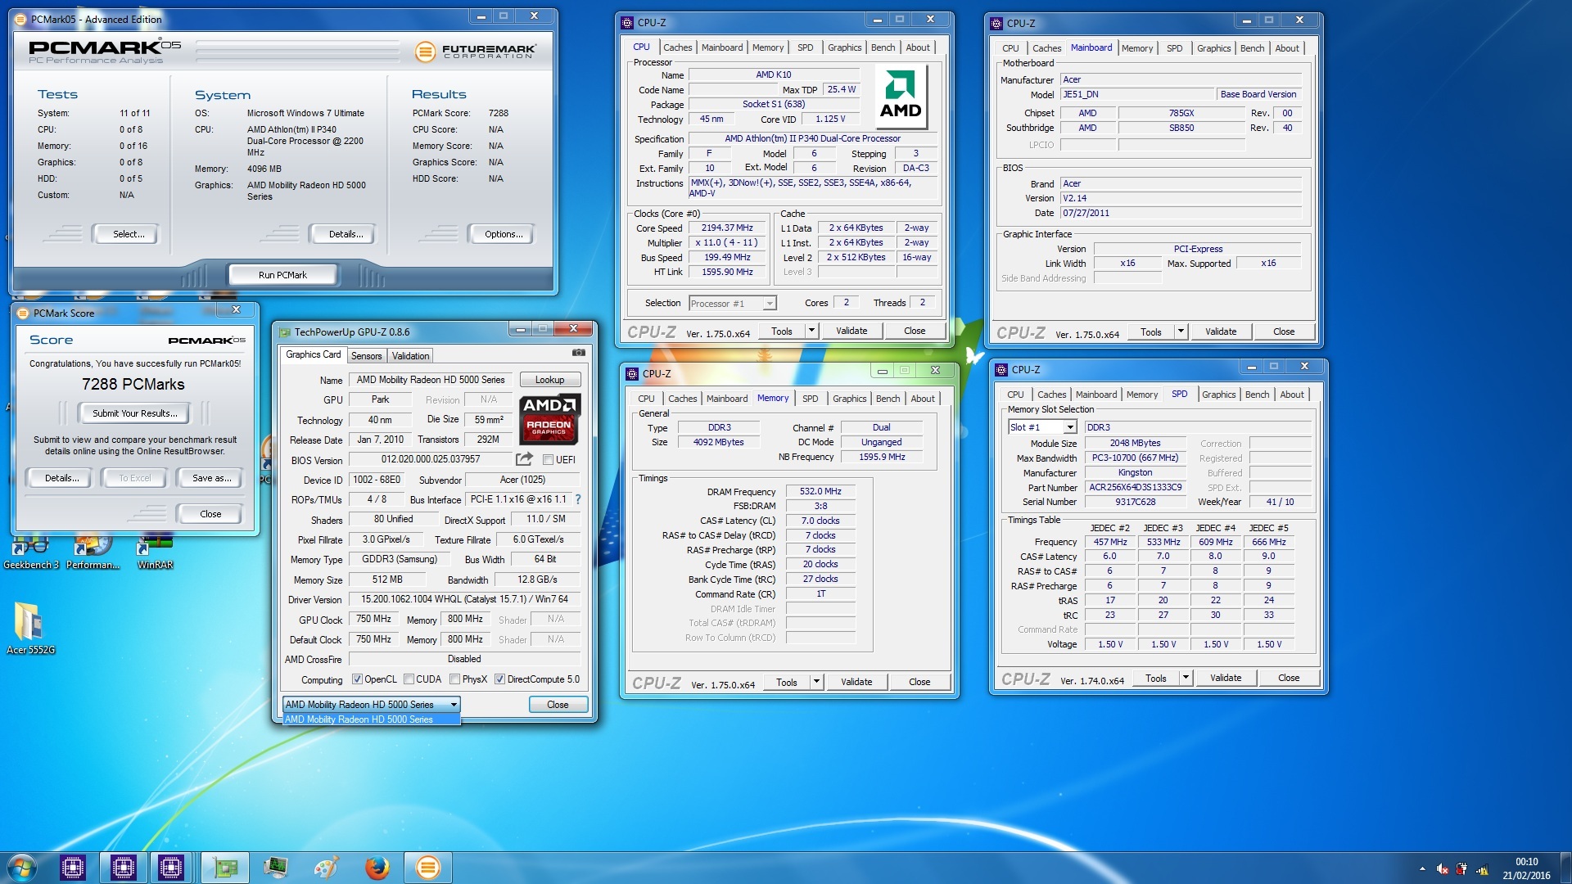Click the AMD Radeon Graphics logo in GPU-Z
Screen dimensions: 1572x884
549,418
